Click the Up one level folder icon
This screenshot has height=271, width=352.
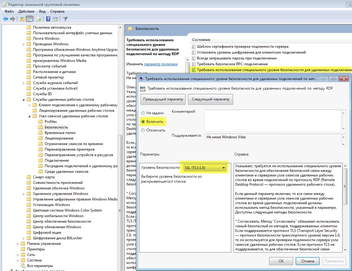coord(22,19)
